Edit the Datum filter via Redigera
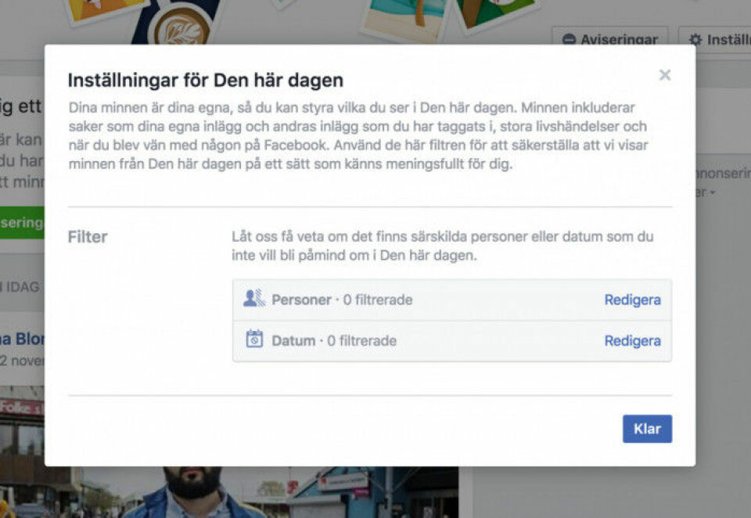 pyautogui.click(x=632, y=340)
